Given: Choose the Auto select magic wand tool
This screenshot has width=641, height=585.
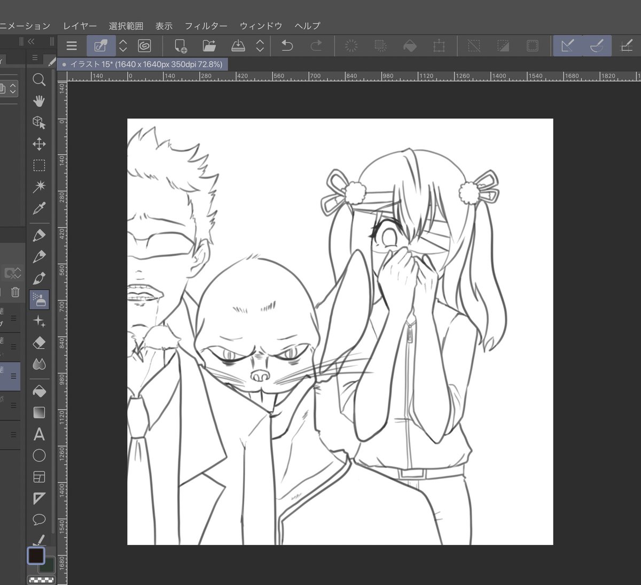Looking at the screenshot, I should point(39,187).
